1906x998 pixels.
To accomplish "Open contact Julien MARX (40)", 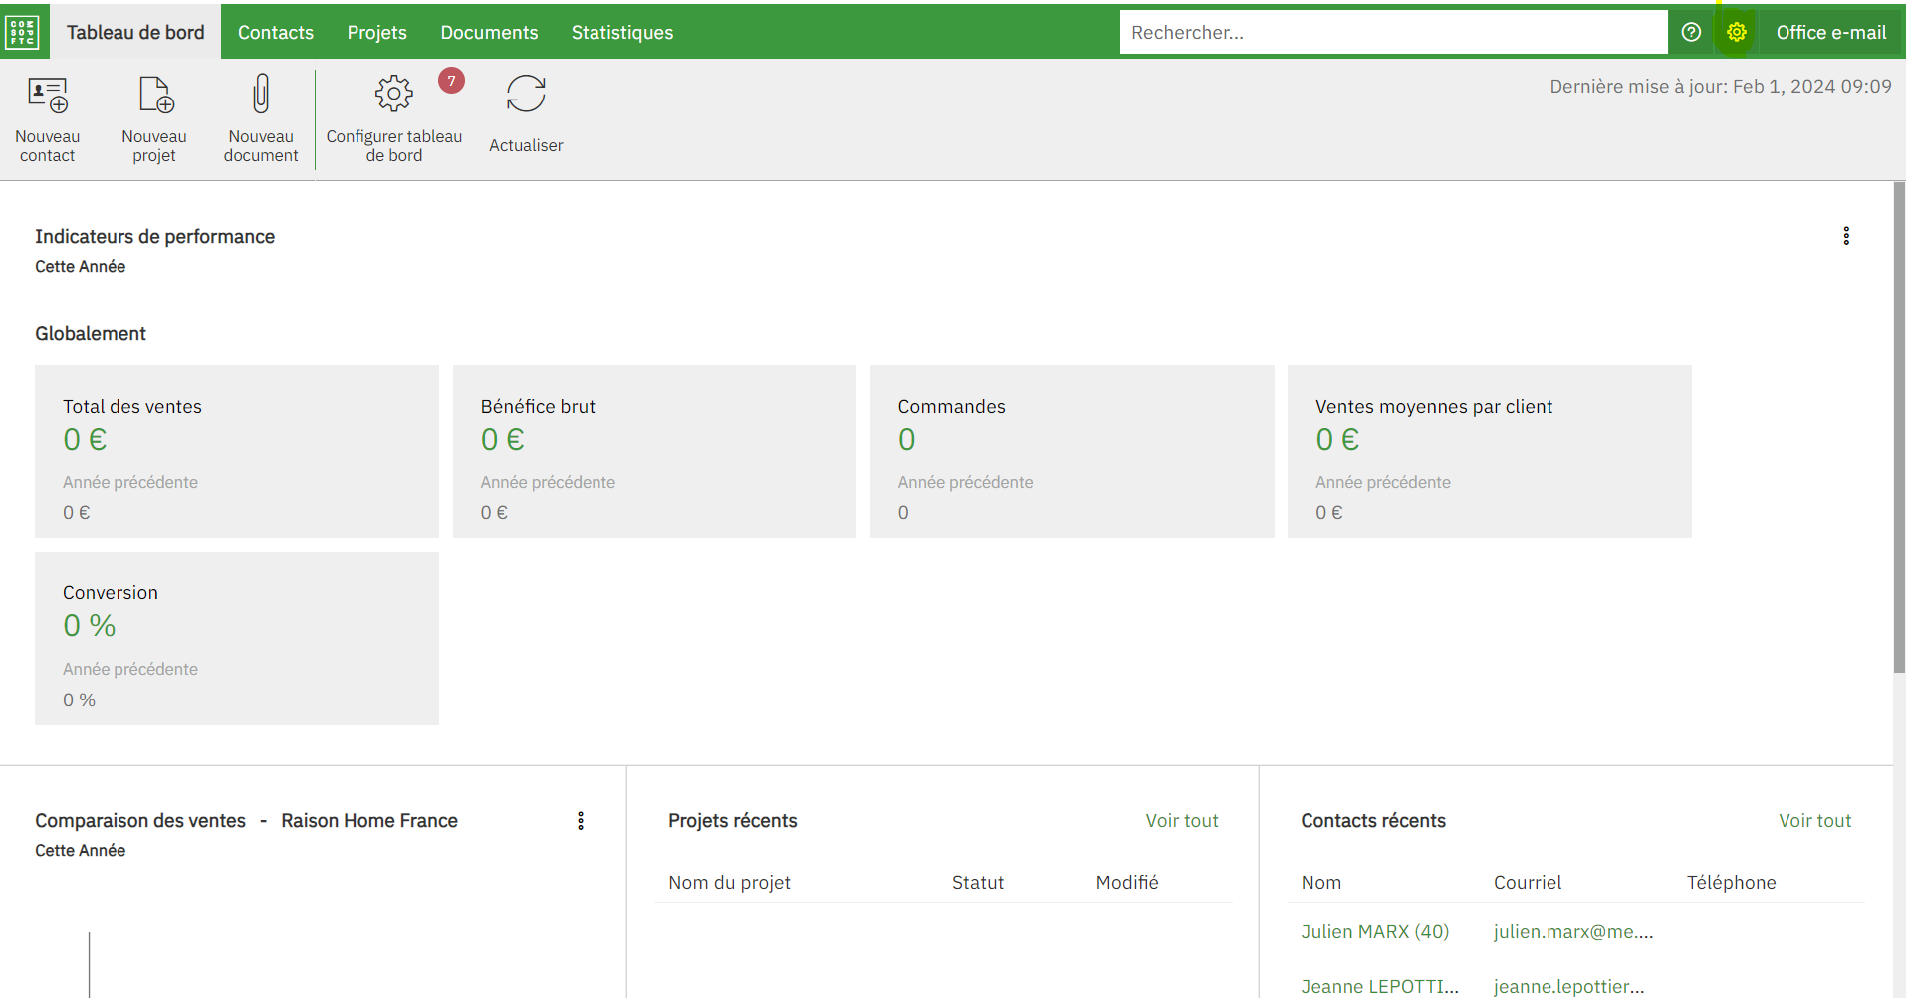I will coord(1374,932).
